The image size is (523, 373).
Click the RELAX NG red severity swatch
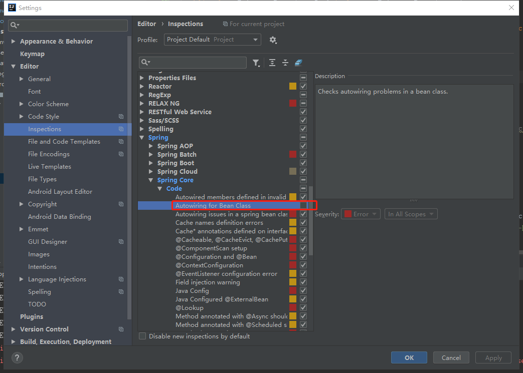(x=293, y=103)
